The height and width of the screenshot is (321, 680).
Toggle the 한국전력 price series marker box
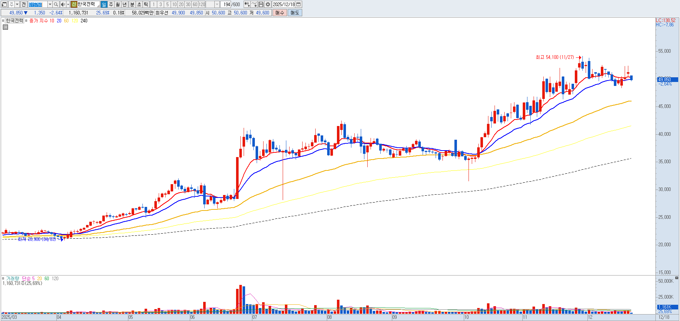3,21
